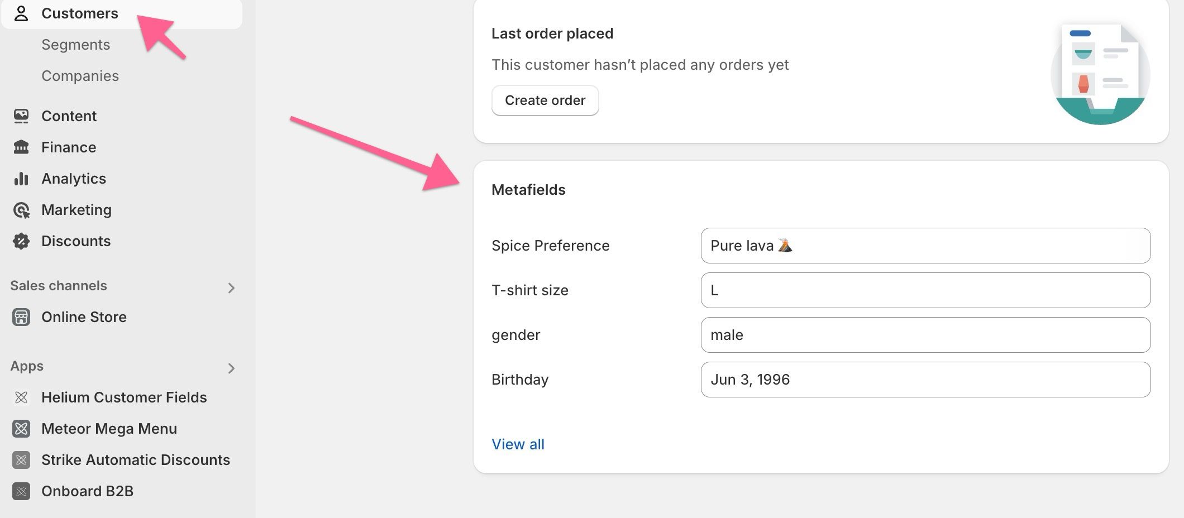Expand the Sales channels section chevron
Image resolution: width=1184 pixels, height=518 pixels.
click(x=231, y=288)
